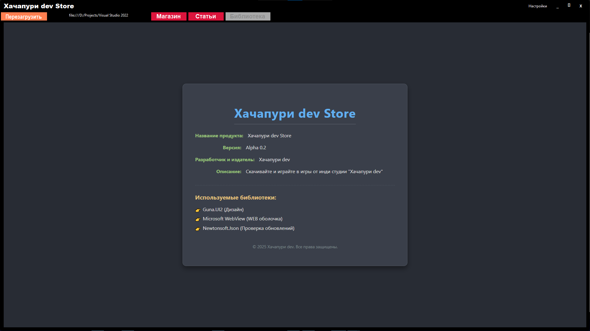Select Newtonsoft.Json (Проверка обновлений) entry
The image size is (590, 331).
click(249, 228)
